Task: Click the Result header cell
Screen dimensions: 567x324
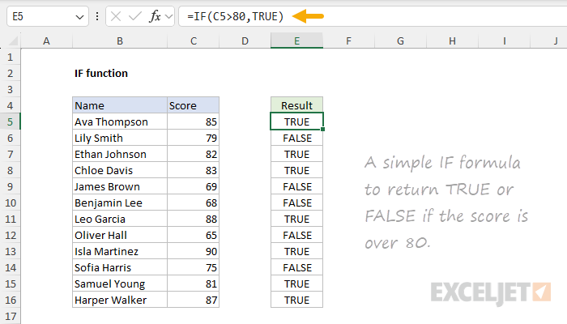Action: (297, 105)
